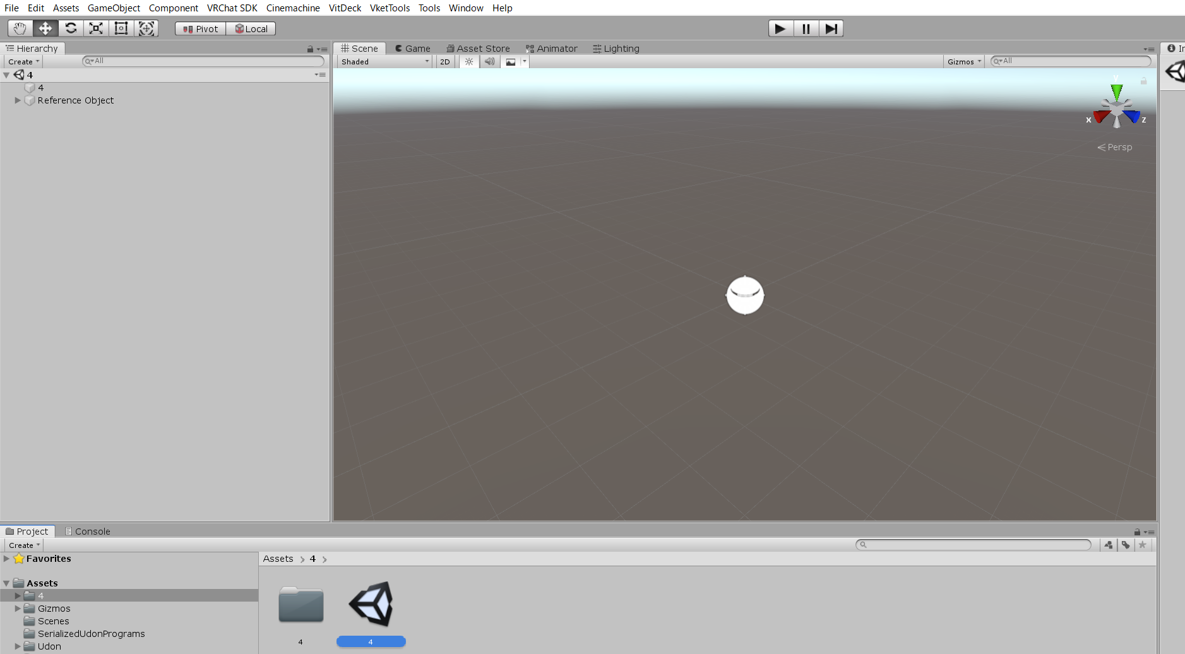
Task: Open VketTools menu
Action: 390,8
